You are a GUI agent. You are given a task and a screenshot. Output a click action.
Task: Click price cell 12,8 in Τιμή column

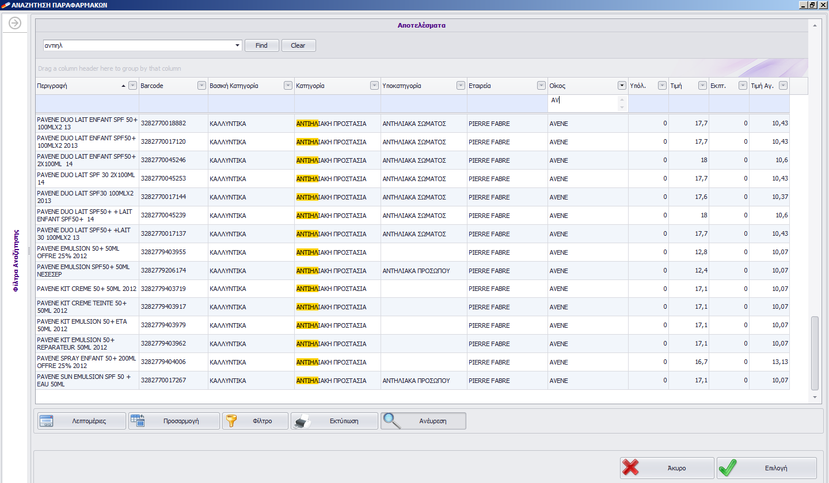click(x=689, y=252)
